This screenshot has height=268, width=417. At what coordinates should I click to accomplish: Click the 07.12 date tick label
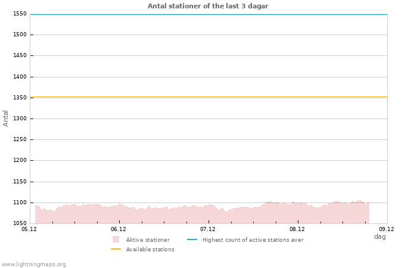[x=208, y=229]
